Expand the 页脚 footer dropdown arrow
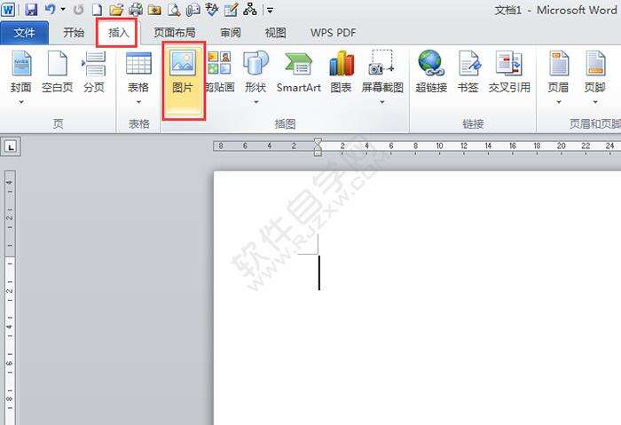The width and height of the screenshot is (621, 425). pos(595,102)
